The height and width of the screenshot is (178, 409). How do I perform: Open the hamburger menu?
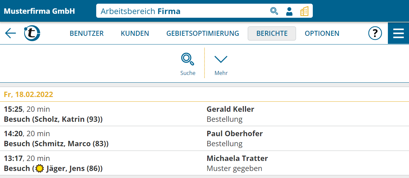click(x=398, y=33)
